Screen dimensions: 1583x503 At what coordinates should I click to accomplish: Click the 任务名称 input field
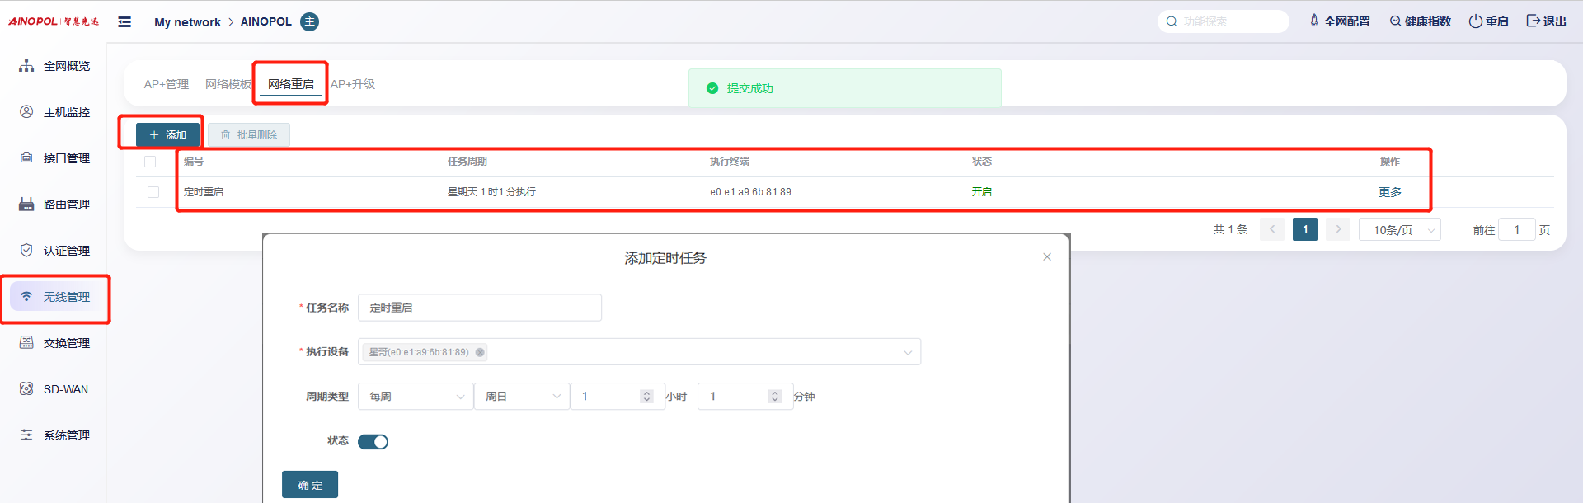click(x=480, y=308)
